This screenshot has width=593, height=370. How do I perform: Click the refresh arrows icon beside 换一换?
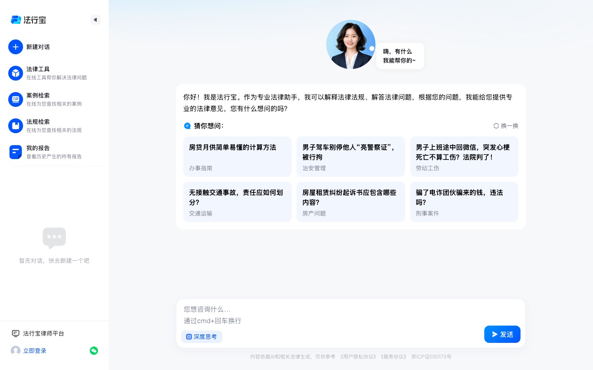click(496, 126)
